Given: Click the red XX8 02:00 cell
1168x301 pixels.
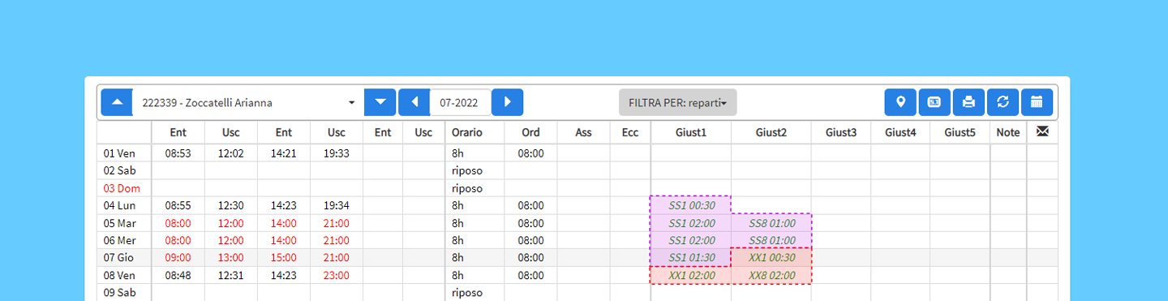Looking at the screenshot, I should tap(771, 275).
